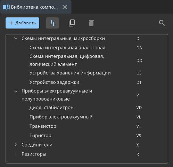This screenshot has width=173, height=167.
Task: Select Прибор электровакуумный item
Action: point(61,117)
